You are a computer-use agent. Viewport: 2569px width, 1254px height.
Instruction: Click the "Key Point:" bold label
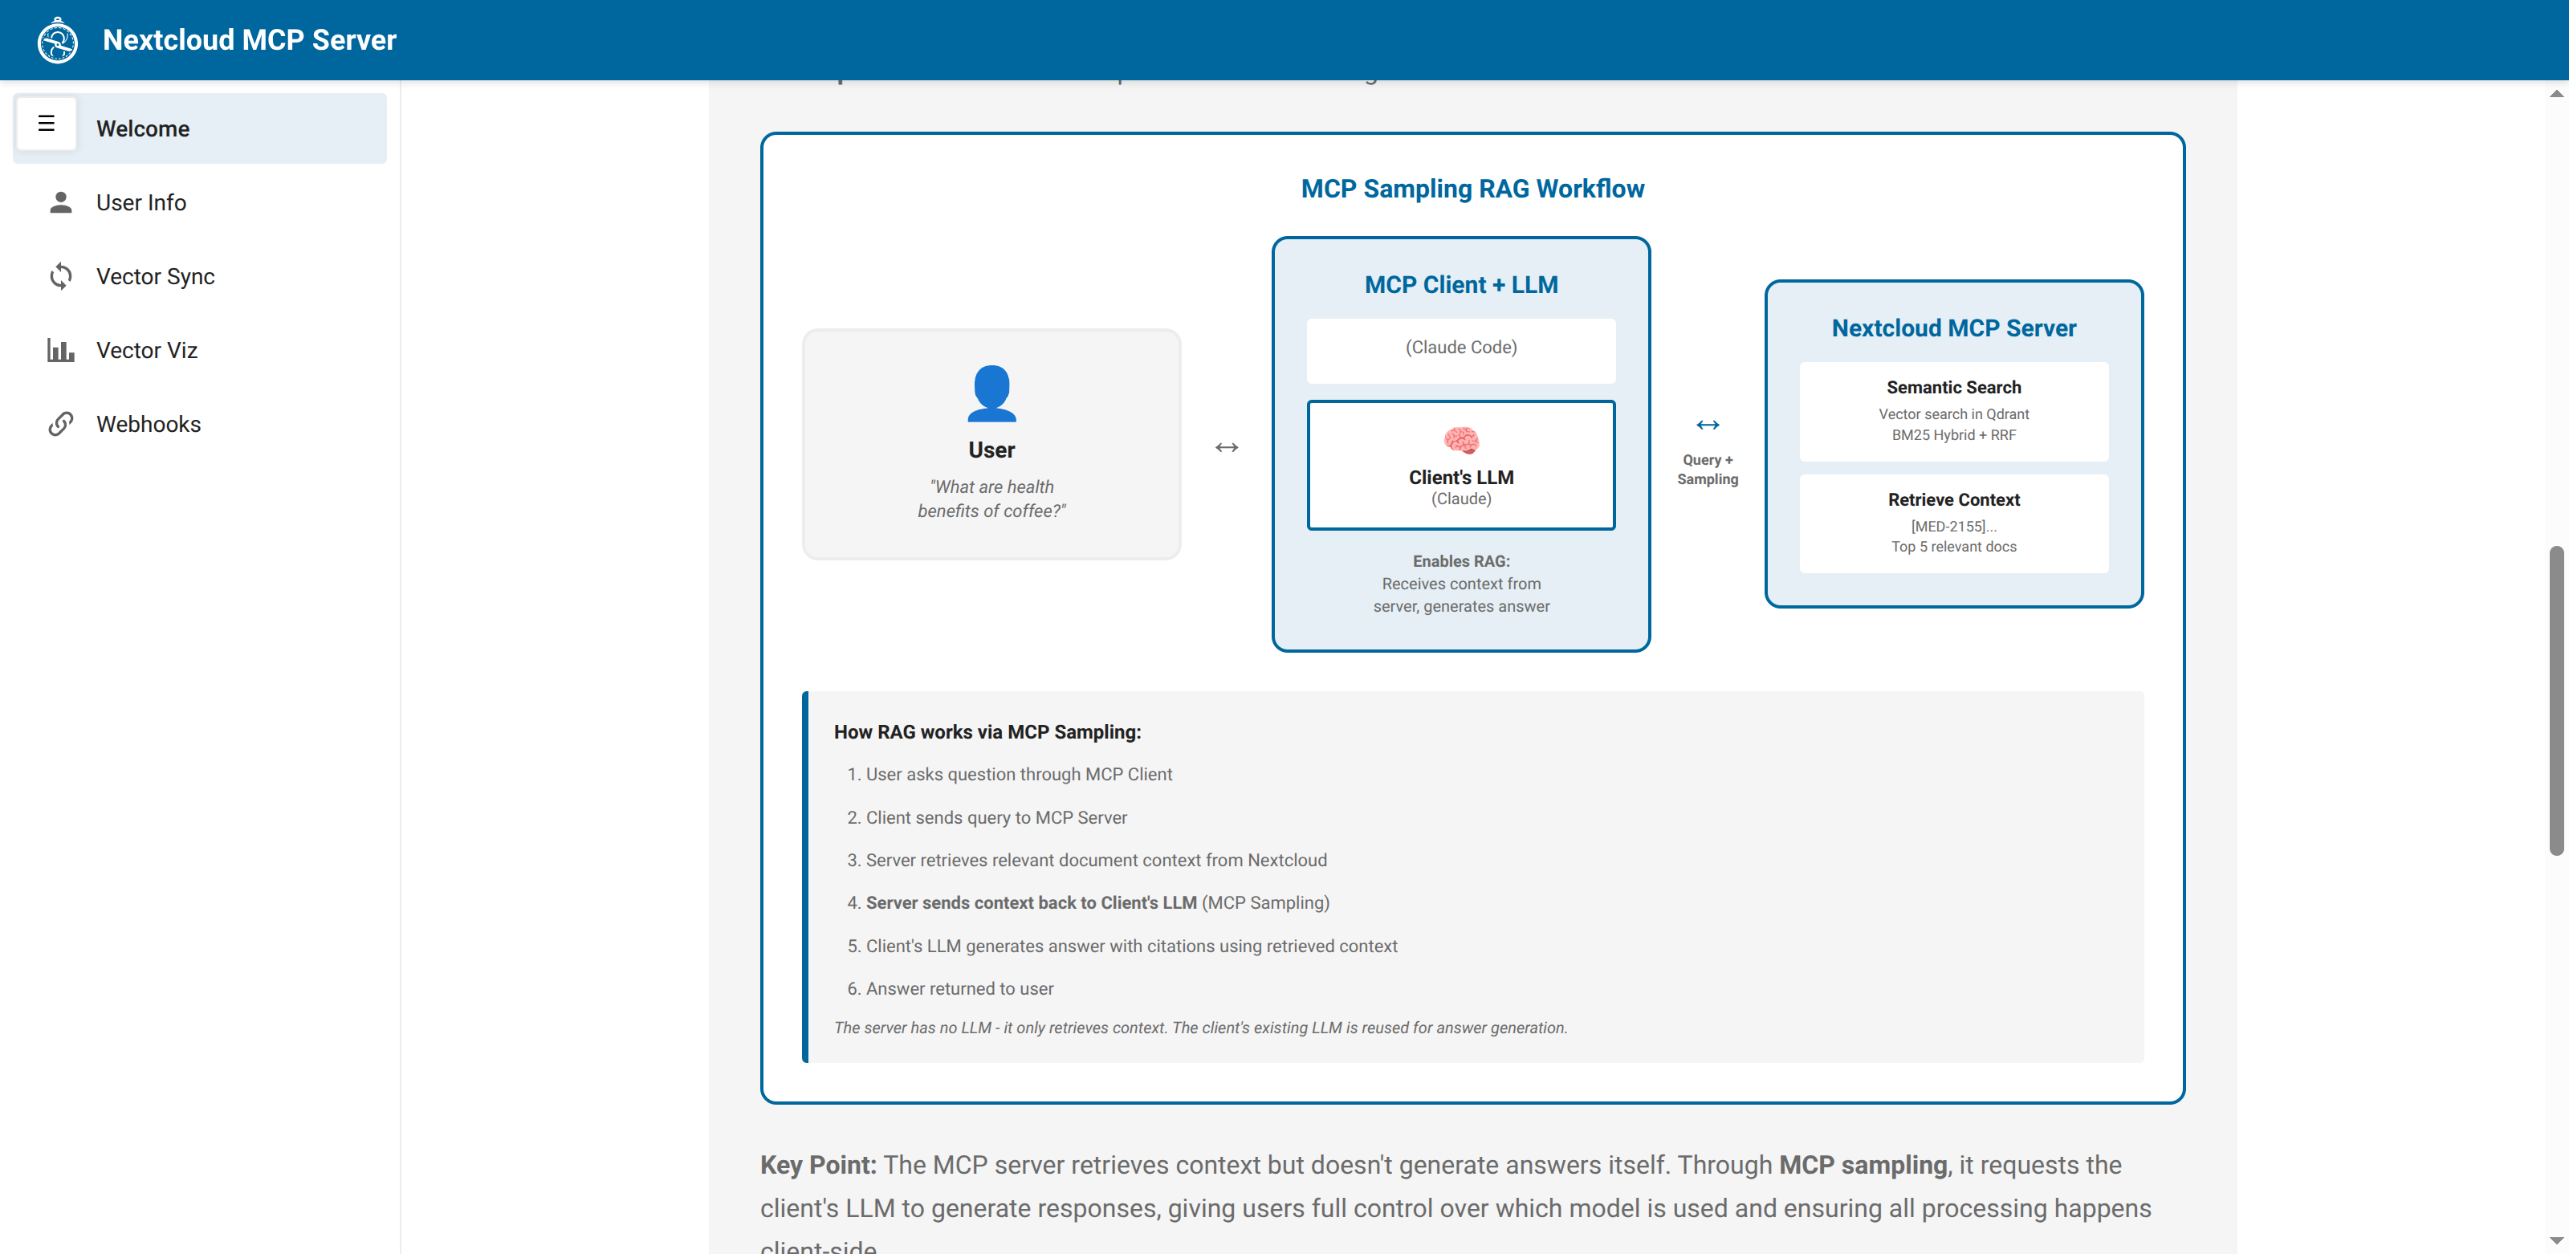click(x=818, y=1165)
